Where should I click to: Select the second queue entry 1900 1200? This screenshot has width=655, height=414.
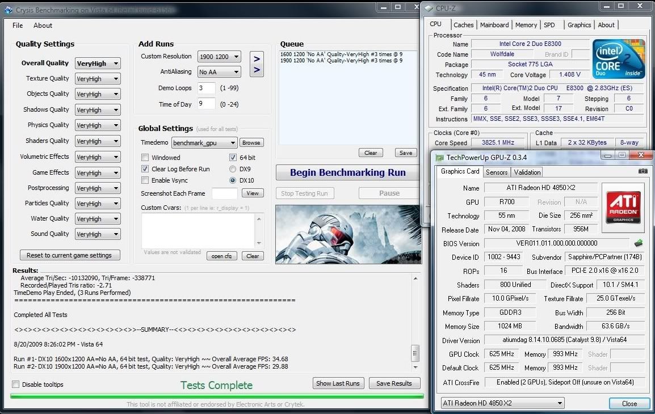pyautogui.click(x=341, y=61)
